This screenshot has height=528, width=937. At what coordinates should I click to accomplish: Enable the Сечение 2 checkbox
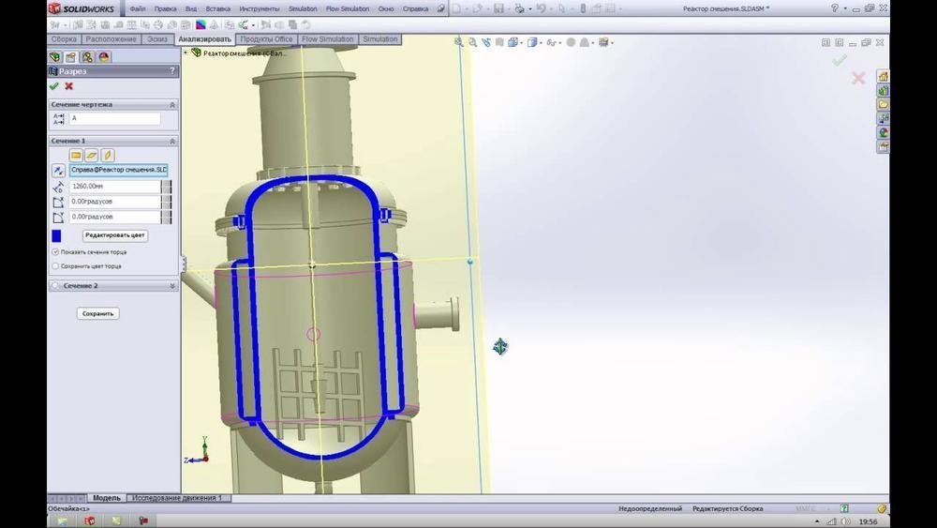55,286
